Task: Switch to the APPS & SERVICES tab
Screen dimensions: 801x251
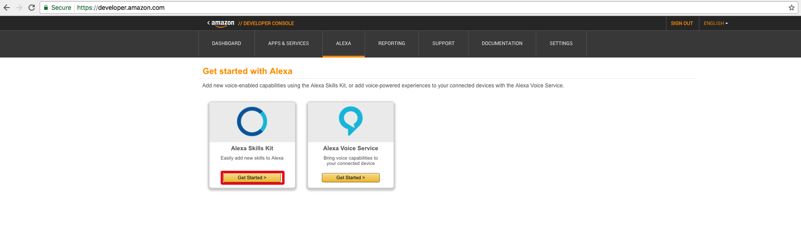Action: [x=288, y=43]
